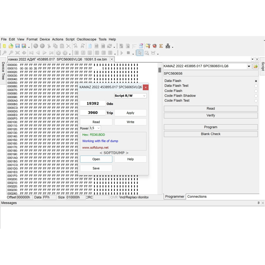
Task: Click the Open button in dialog
Action: coord(96,159)
